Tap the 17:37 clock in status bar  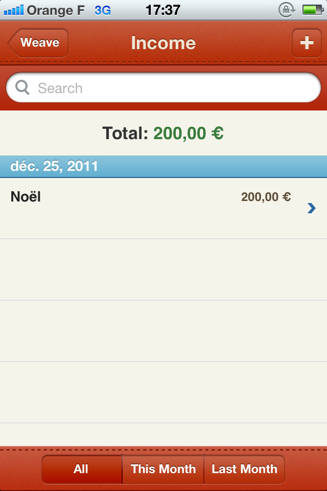[162, 10]
